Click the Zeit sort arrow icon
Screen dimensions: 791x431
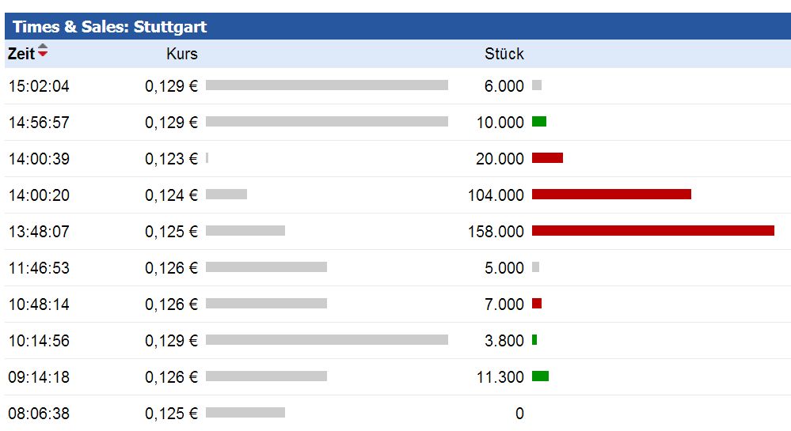[x=43, y=51]
